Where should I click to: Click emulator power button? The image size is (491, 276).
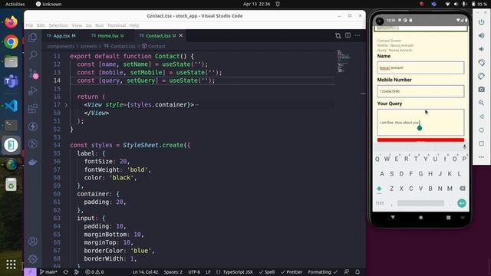(x=481, y=22)
